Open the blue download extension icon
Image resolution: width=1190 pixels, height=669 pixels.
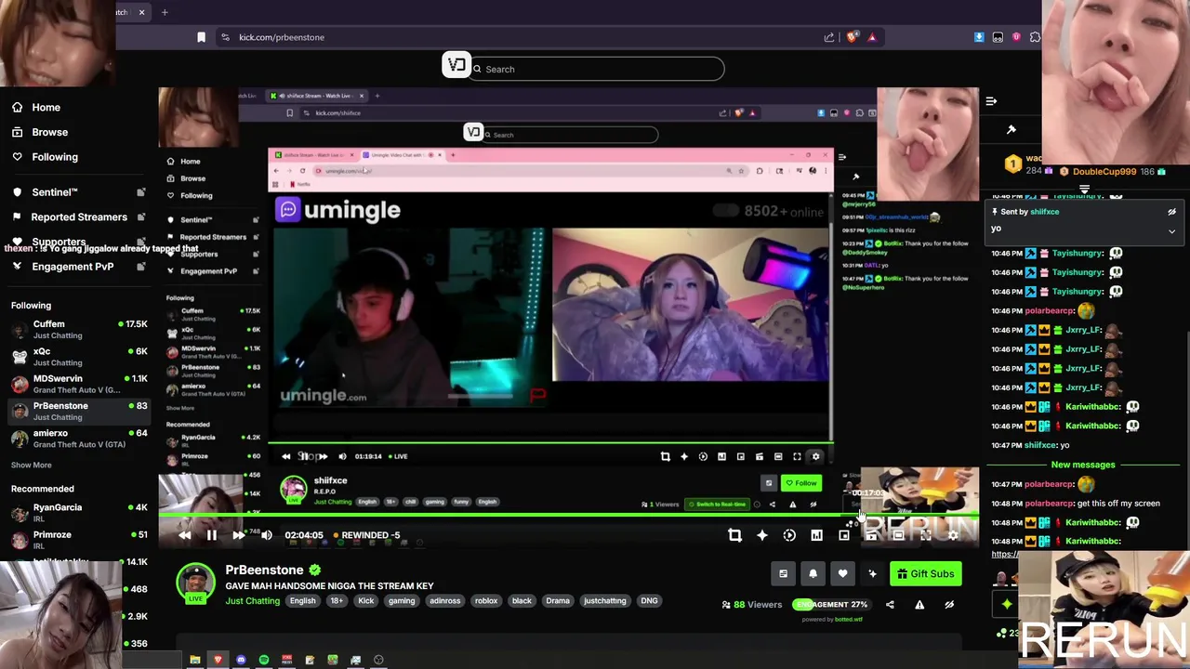tap(979, 37)
